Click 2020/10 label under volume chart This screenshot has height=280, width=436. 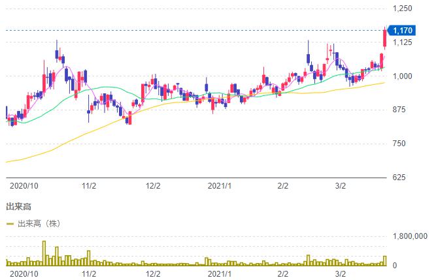[24, 274]
